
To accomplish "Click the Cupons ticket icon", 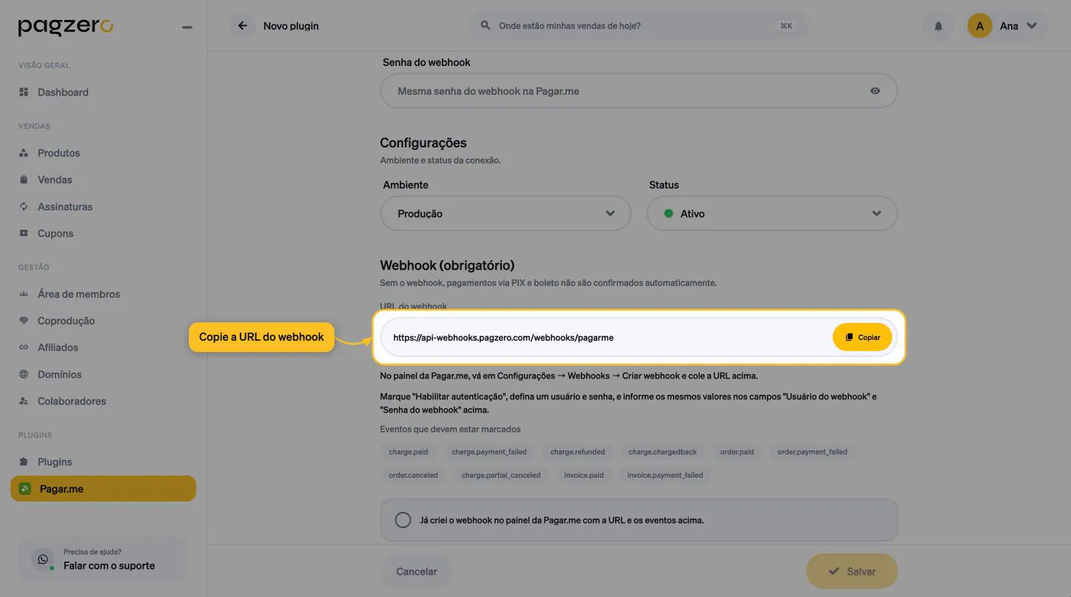I will pyautogui.click(x=24, y=233).
